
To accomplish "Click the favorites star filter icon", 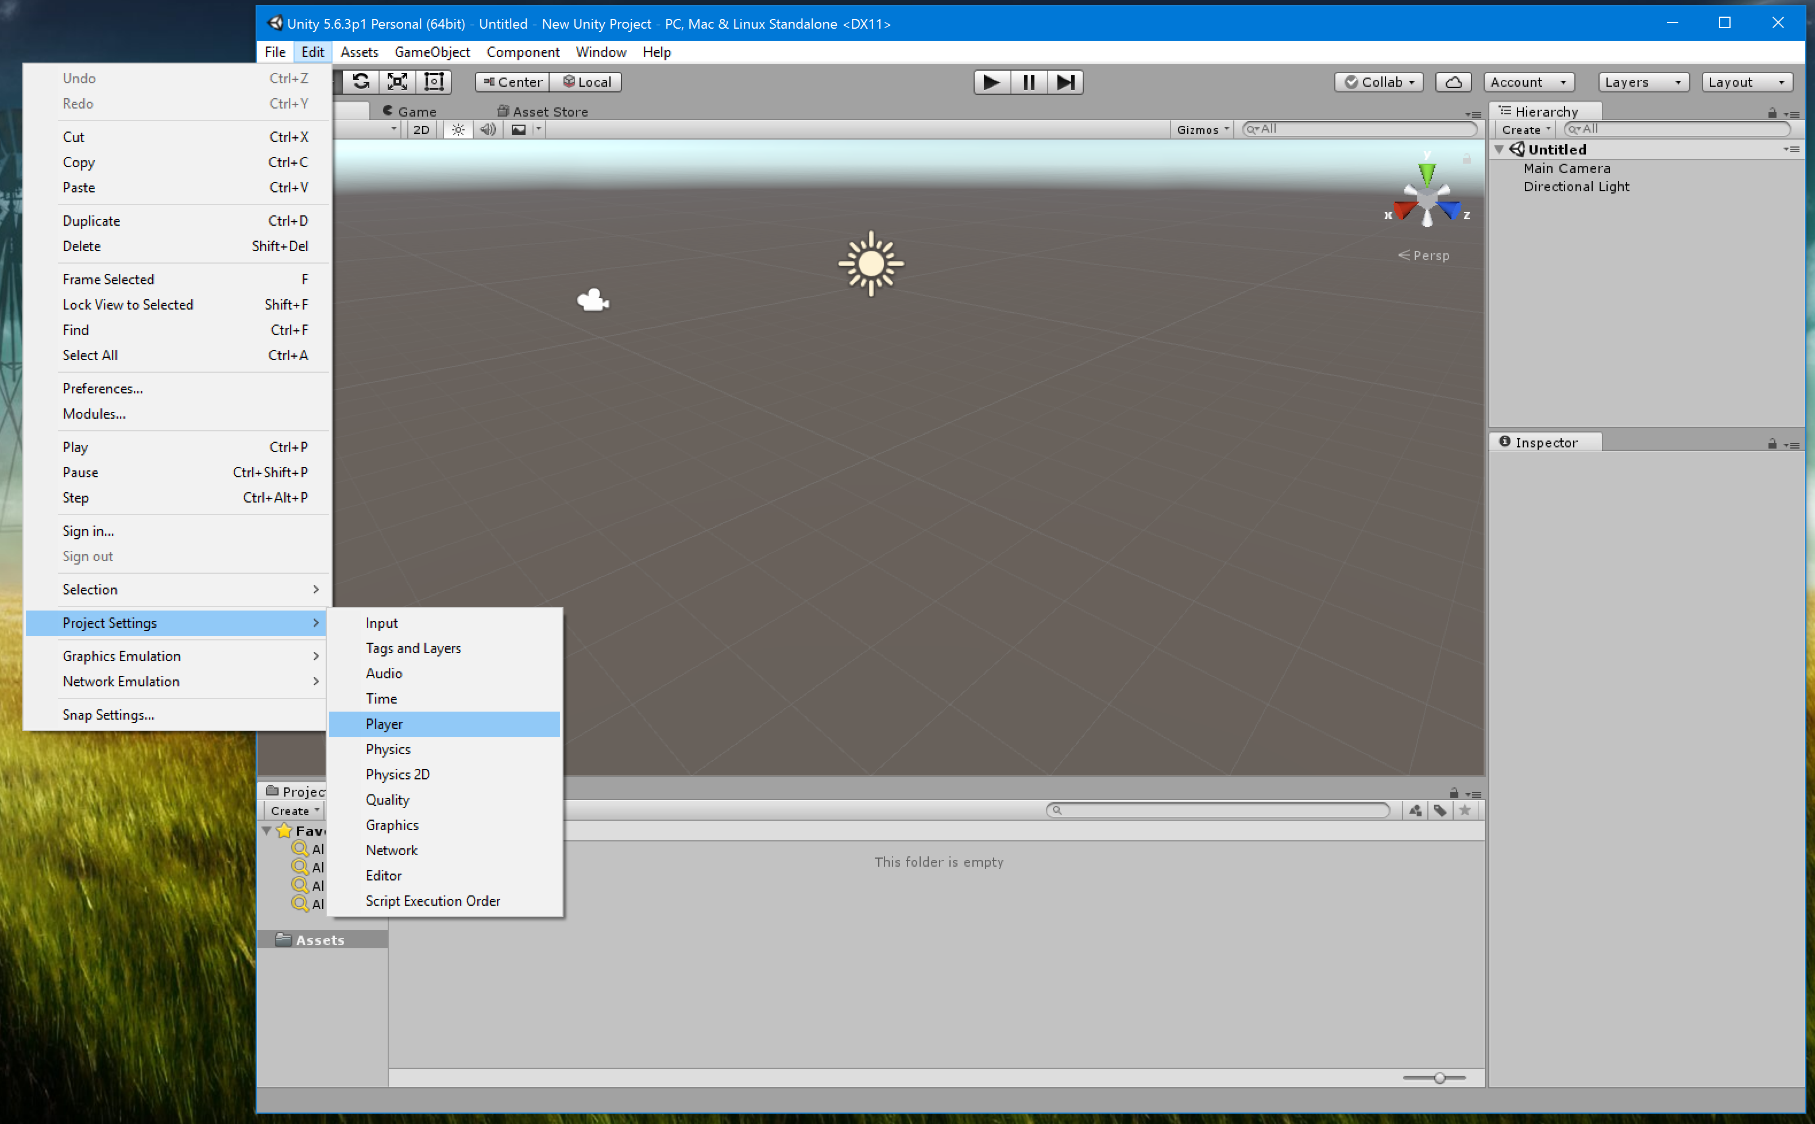I will coord(1464,810).
